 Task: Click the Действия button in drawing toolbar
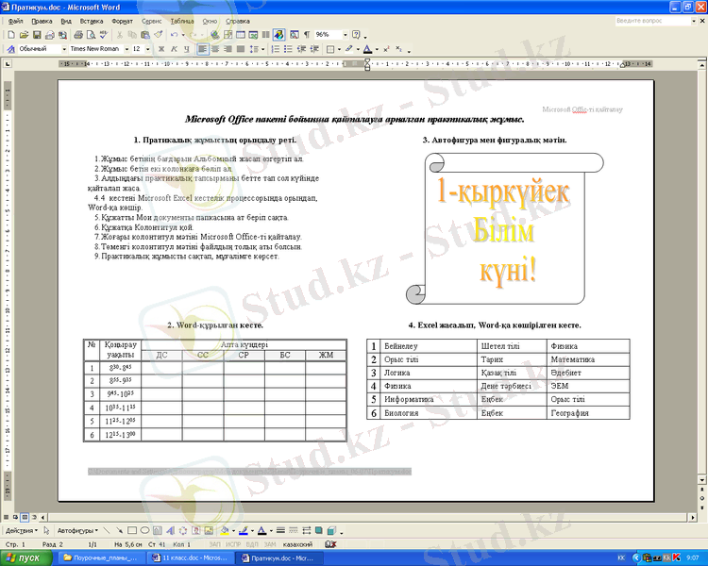pyautogui.click(x=23, y=530)
